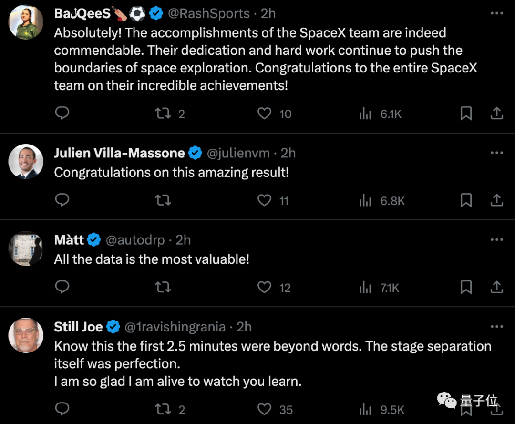515x424 pixels.
Task: Share Julien Villa-Massone's tweet
Action: tap(497, 200)
